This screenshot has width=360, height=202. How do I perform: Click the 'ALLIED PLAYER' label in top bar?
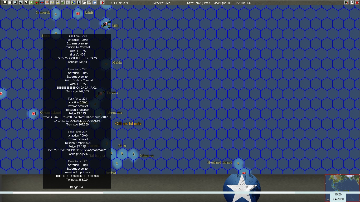[120, 3]
